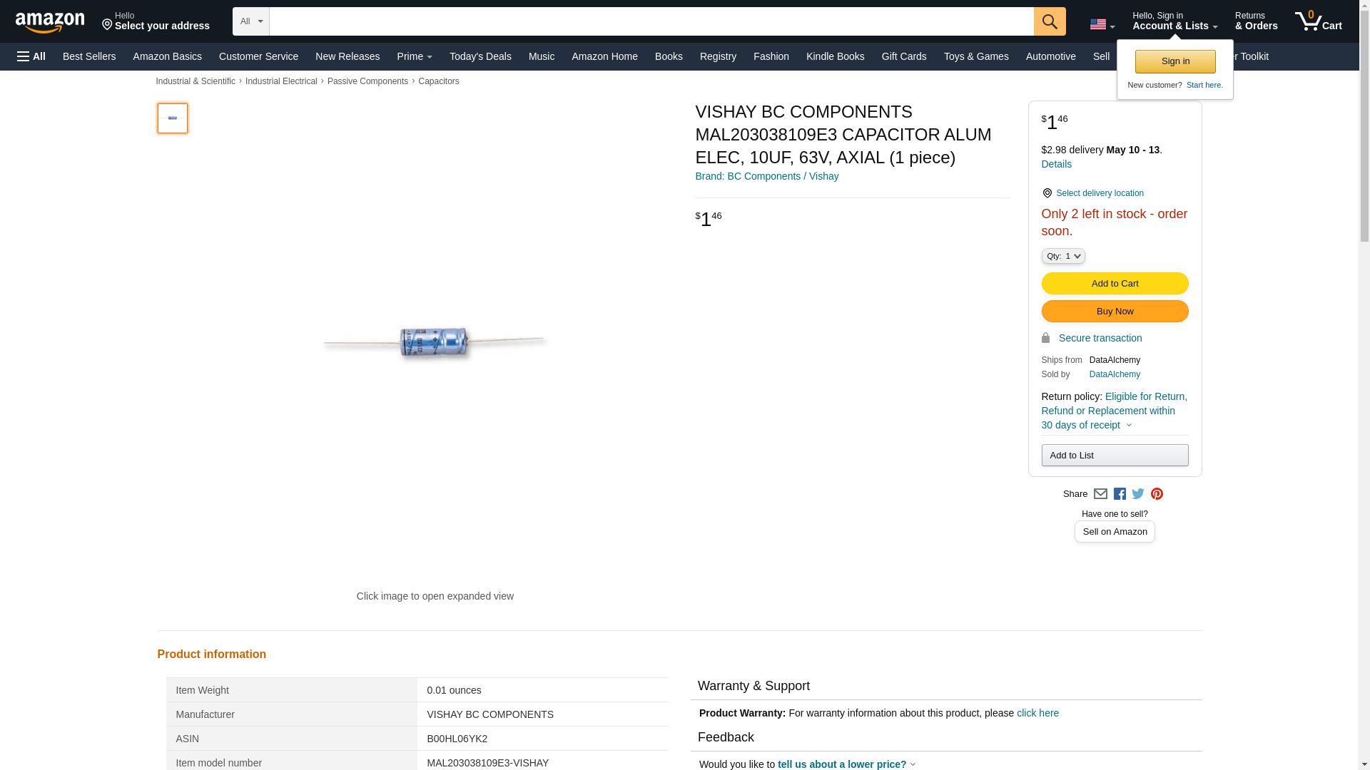Select the capacitor image thumbnail
Viewport: 1370px width, 770px height.
[173, 118]
